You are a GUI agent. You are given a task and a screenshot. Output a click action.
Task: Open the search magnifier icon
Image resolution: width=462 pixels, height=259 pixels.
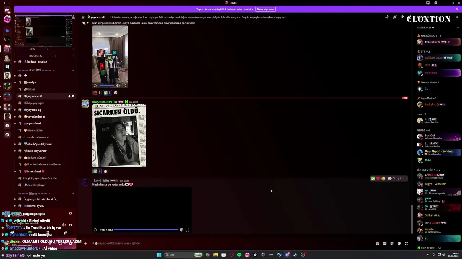click(x=457, y=17)
